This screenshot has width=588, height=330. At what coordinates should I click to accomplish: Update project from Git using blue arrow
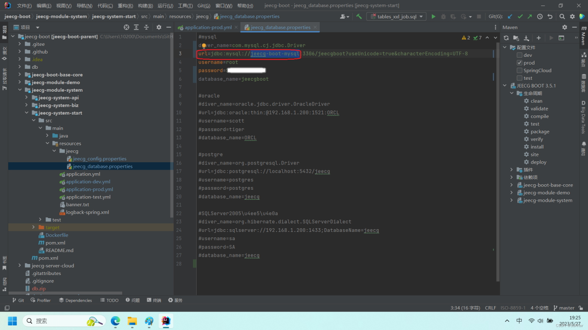click(x=510, y=16)
